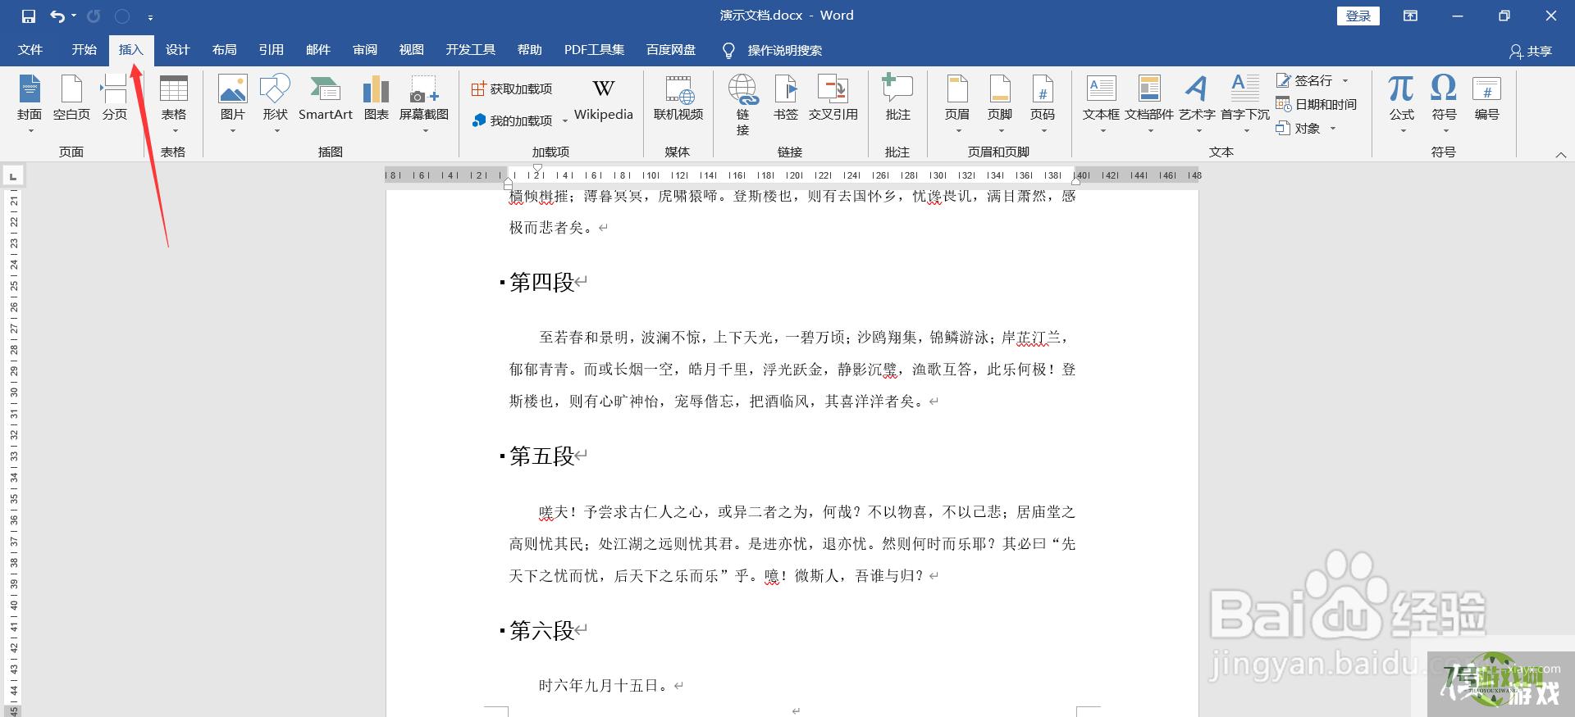Insert a cross-reference (交叉引用)
The height and width of the screenshot is (717, 1575).
pos(833,98)
